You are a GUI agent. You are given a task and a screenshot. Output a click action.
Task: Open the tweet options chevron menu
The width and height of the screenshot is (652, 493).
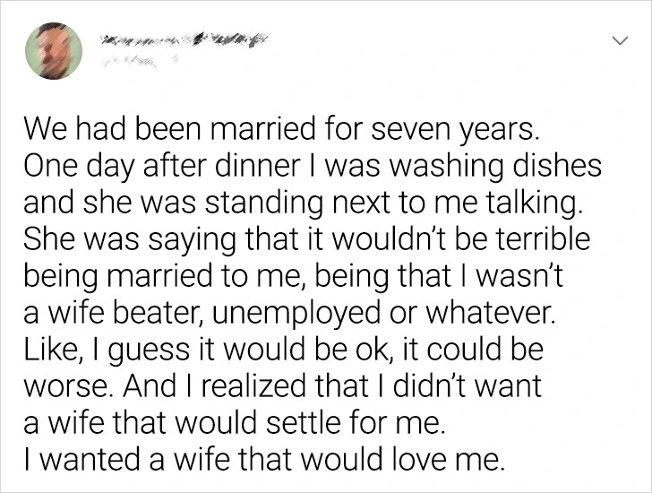(618, 41)
